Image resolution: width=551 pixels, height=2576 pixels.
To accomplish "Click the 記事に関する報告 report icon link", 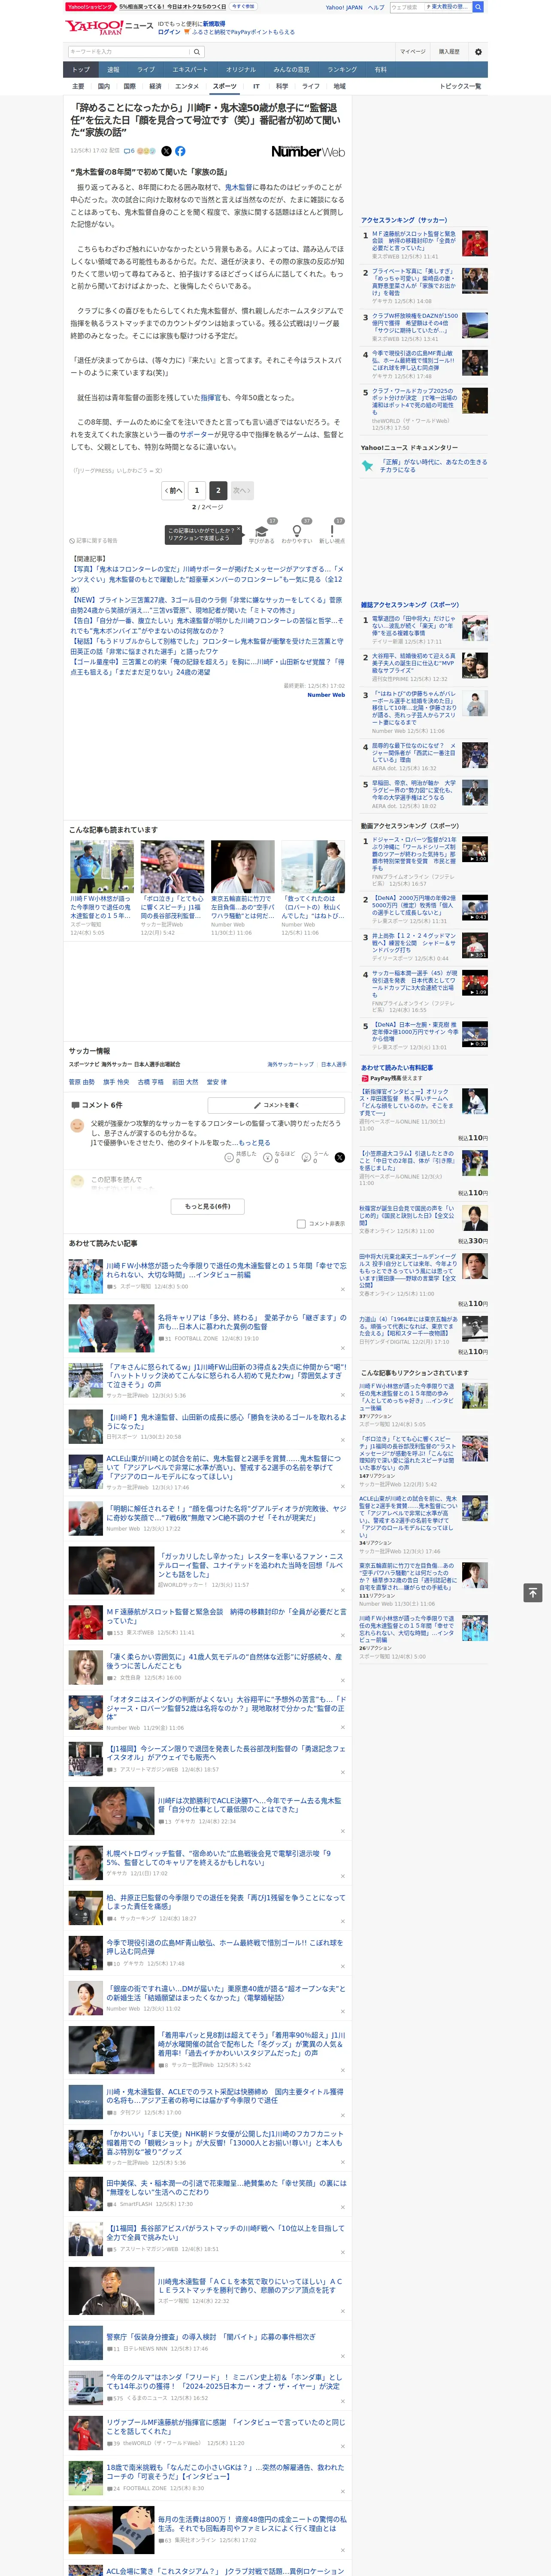I will click(93, 540).
